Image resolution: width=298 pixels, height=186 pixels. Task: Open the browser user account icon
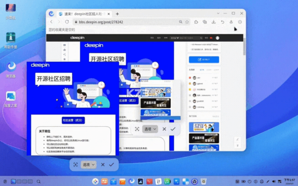pos(231,22)
